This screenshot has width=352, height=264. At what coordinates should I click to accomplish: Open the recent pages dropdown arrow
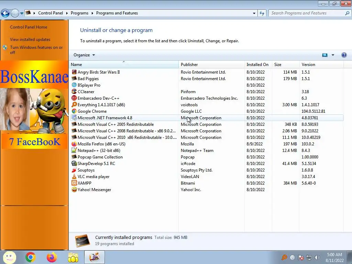click(22, 13)
